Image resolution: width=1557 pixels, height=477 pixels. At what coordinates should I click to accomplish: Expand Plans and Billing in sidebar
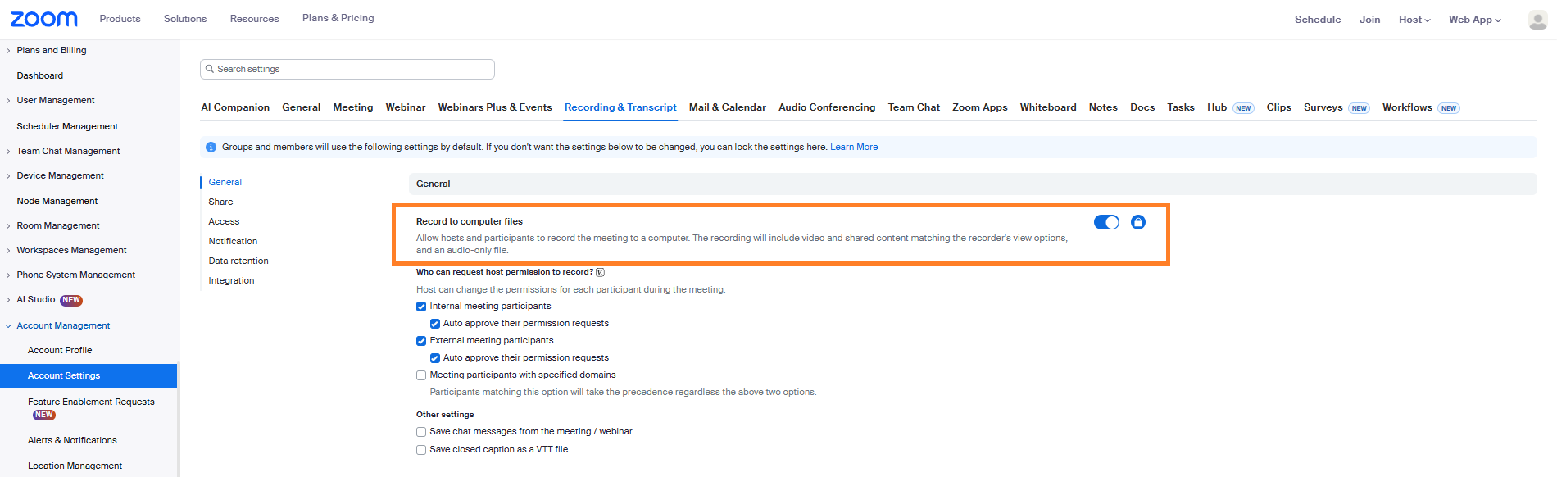(8, 51)
